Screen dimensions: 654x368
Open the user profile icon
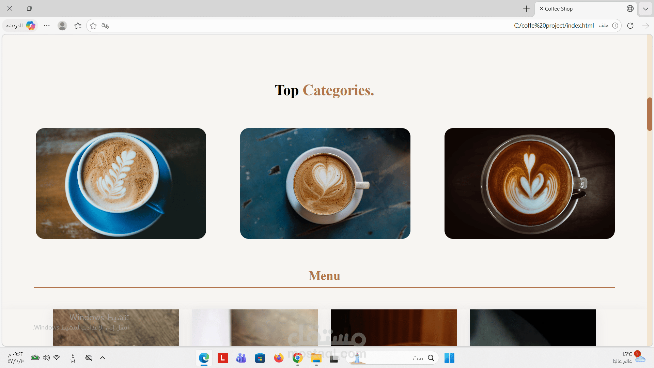click(62, 26)
